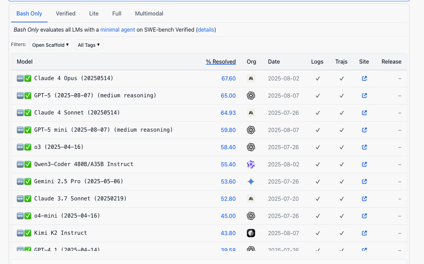Image resolution: width=424 pixels, height=264 pixels.
Task: Open the Open Scaffold filter dropdown
Action: click(x=50, y=45)
